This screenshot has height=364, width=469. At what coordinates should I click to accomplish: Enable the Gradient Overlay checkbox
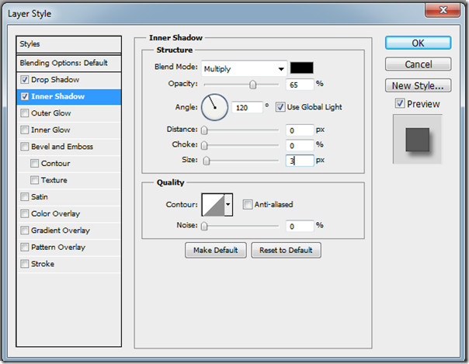click(x=25, y=231)
